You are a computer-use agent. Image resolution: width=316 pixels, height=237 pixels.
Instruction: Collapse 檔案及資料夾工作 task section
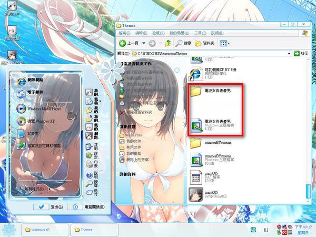tap(136, 64)
